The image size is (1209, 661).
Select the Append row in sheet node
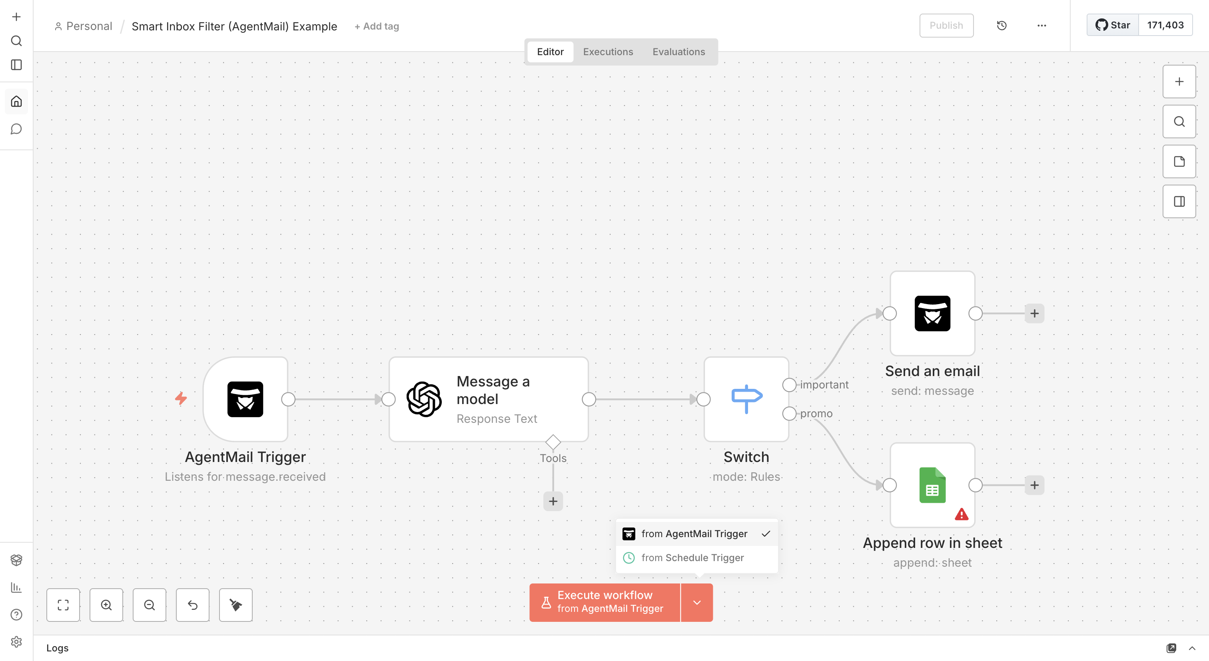click(x=932, y=485)
